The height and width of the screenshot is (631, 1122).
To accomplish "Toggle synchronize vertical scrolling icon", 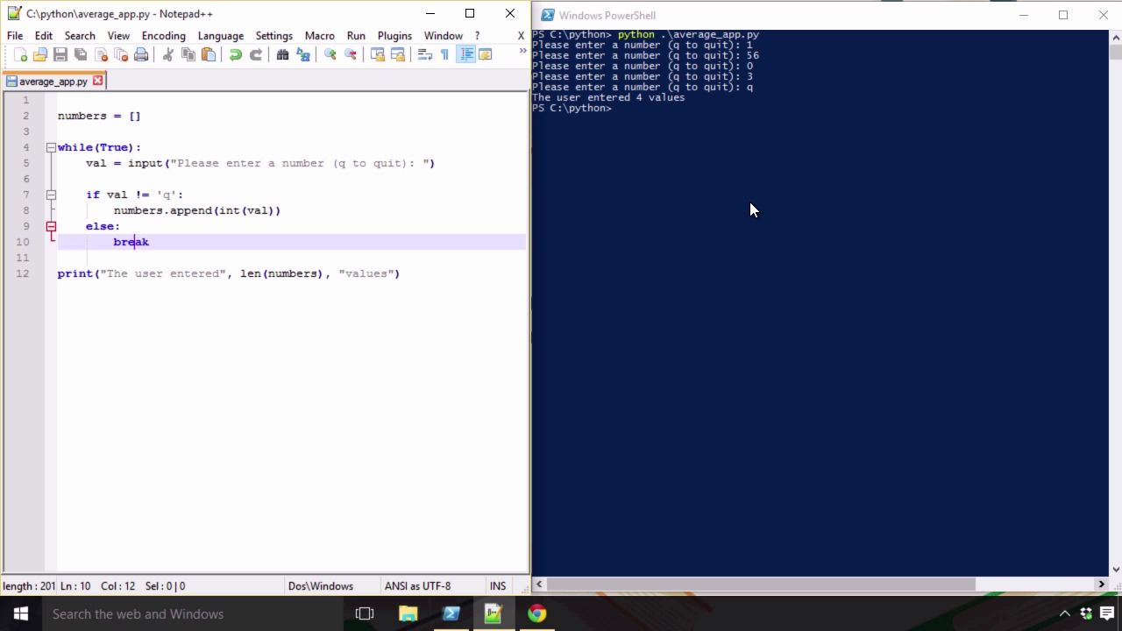I will pos(378,54).
